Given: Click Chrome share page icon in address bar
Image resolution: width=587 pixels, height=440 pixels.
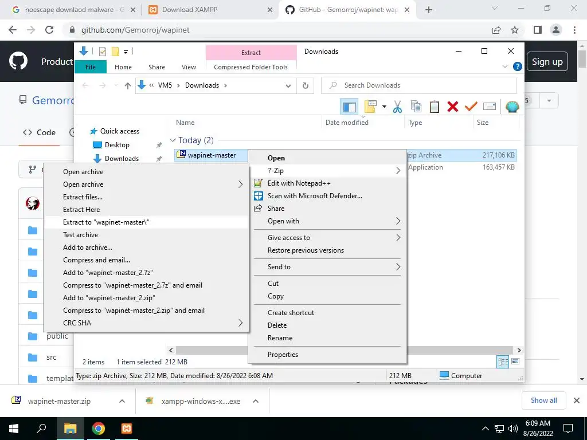Looking at the screenshot, I should click(x=496, y=30).
